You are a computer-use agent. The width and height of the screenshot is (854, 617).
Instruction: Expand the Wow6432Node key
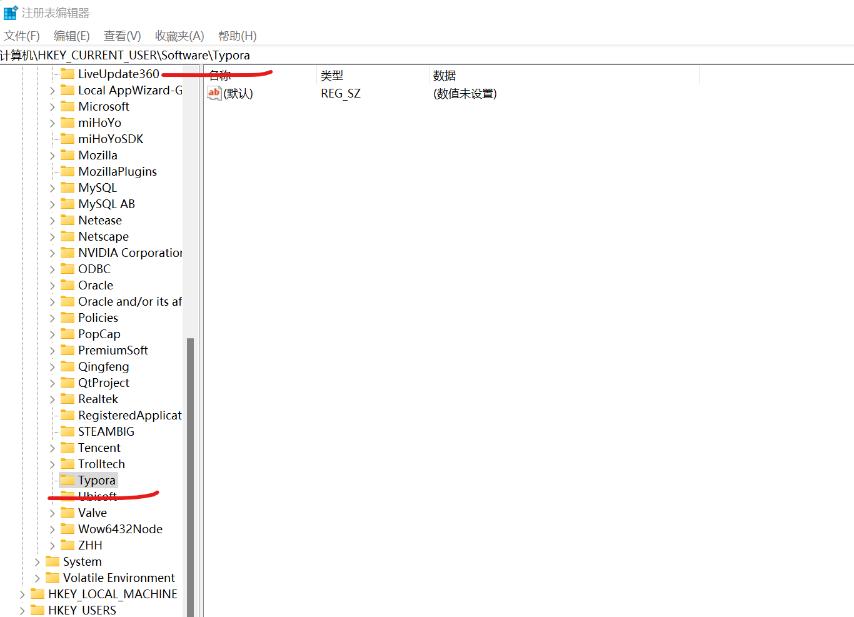click(x=53, y=529)
